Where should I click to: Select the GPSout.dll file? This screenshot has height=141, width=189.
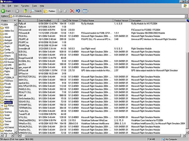click(x=23, y=70)
